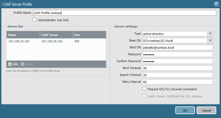
Task: Toggle Verify Server Certificate for SSL sessions
Action: point(144,96)
